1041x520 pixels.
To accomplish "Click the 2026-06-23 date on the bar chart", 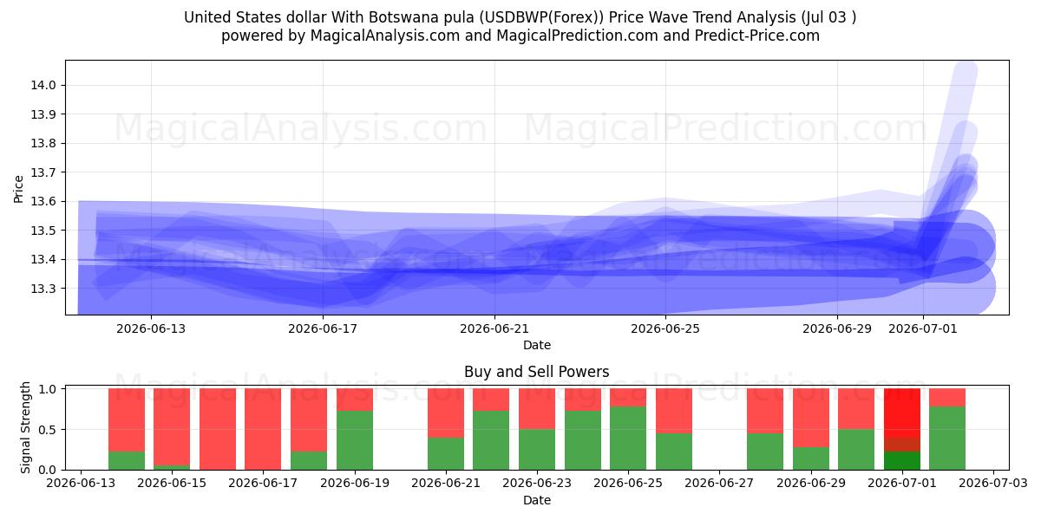I will (537, 484).
